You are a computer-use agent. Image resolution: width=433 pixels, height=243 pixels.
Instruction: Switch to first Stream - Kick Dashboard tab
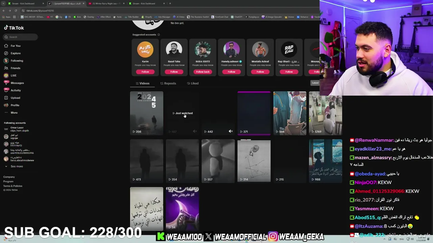(26, 3)
